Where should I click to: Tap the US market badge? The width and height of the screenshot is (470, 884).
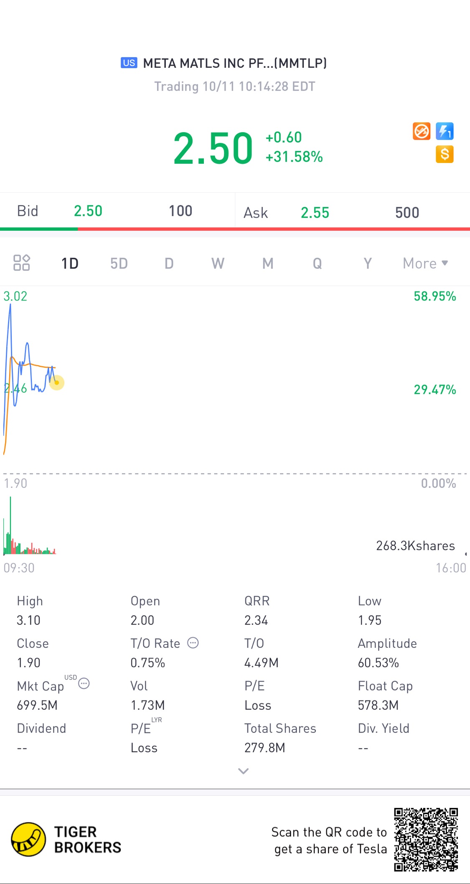(129, 63)
